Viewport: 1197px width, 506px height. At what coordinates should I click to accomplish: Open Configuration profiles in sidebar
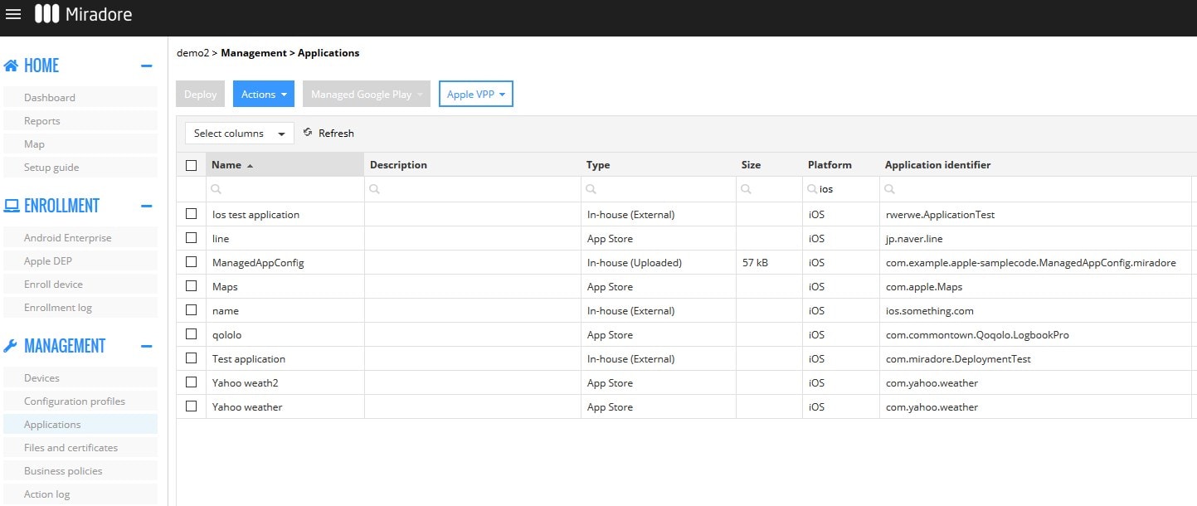[x=80, y=401]
